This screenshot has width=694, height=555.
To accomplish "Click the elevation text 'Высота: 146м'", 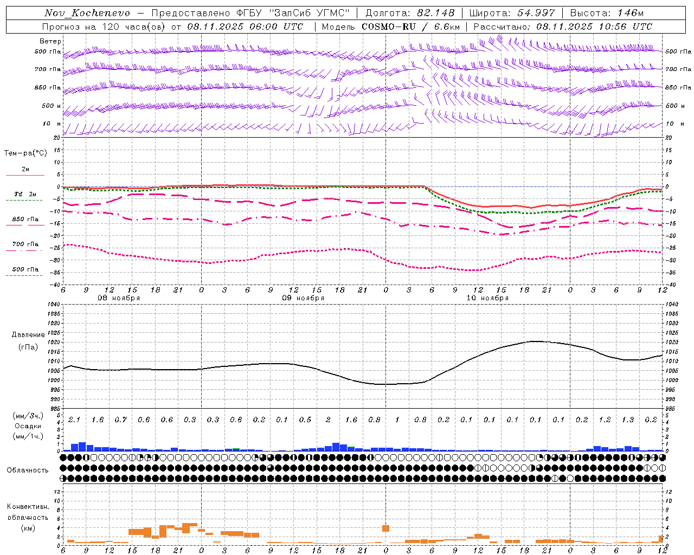I will tap(607, 13).
